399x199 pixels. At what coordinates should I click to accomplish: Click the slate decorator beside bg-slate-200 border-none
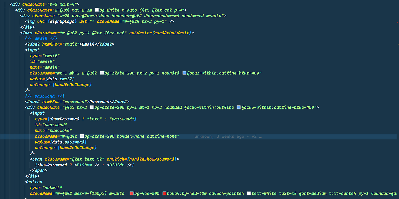(81, 136)
